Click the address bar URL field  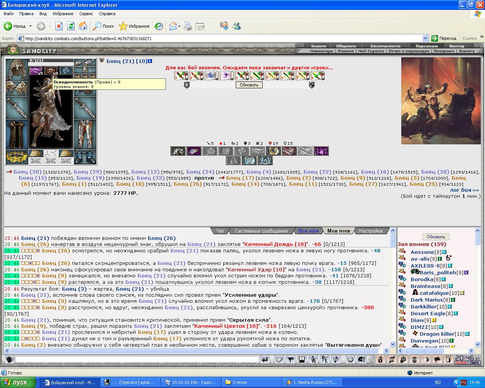click(x=223, y=38)
